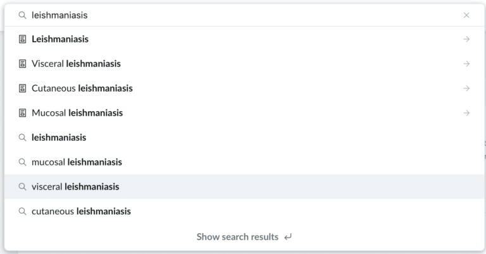Click Show search results button
The height and width of the screenshot is (254, 486).
pos(244,237)
